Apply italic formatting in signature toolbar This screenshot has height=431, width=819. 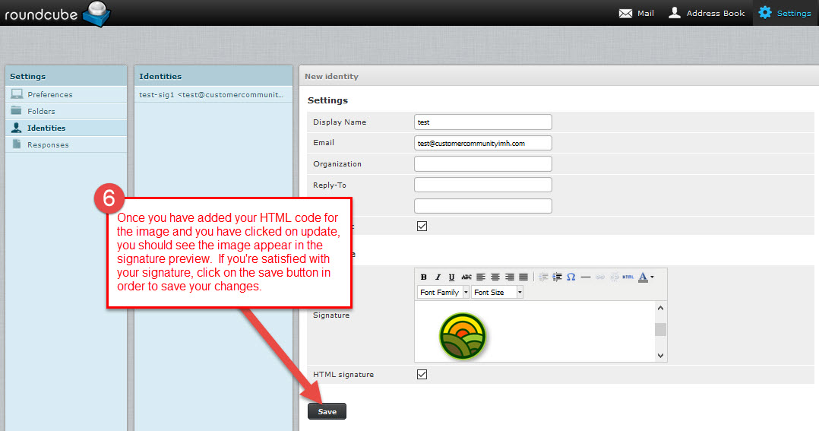[438, 277]
